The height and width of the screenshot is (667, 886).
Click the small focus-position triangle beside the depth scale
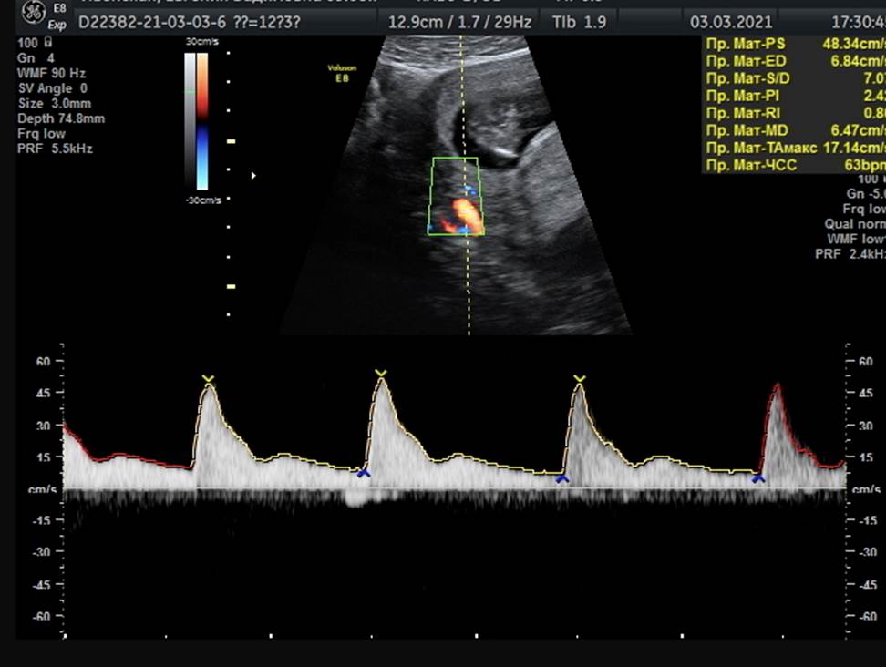click(x=253, y=176)
